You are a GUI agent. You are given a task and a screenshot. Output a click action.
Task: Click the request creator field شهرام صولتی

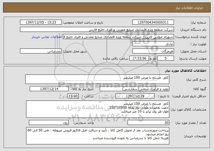pos(118,37)
